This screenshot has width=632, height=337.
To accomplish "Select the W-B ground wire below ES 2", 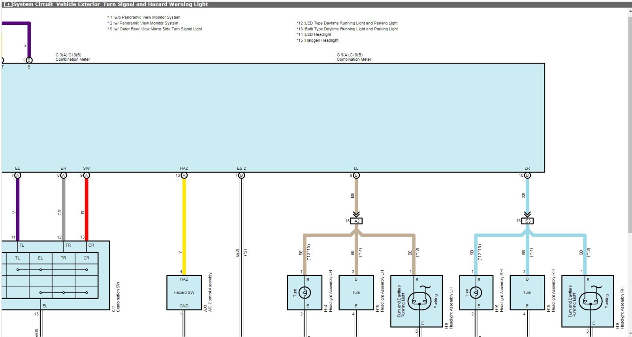I will pos(241,256).
